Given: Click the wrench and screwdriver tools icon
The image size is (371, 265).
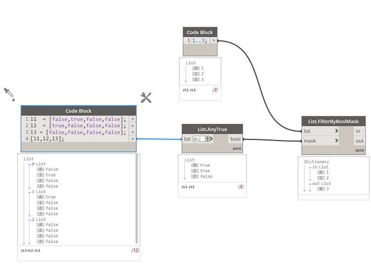Looking at the screenshot, I should (x=146, y=98).
